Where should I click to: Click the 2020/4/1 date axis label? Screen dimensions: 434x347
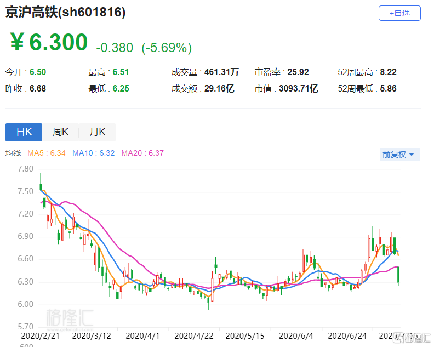(x=142, y=334)
